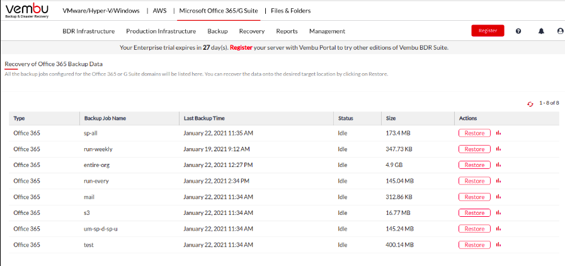Click the '16.77 MB' size value

398,212
